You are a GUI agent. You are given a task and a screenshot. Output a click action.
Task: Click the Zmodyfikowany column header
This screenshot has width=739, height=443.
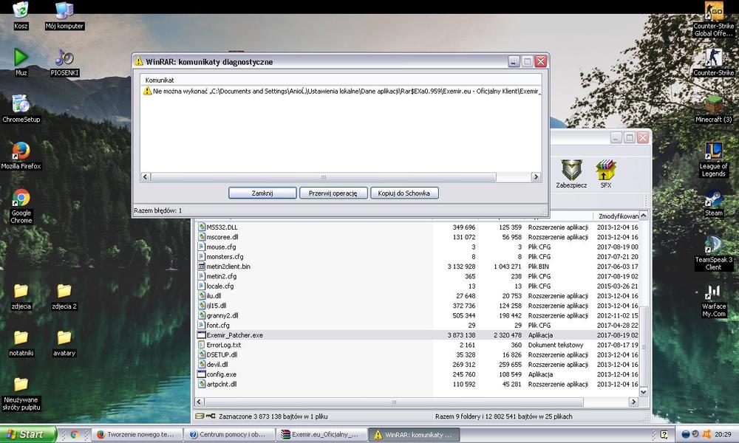tap(617, 216)
